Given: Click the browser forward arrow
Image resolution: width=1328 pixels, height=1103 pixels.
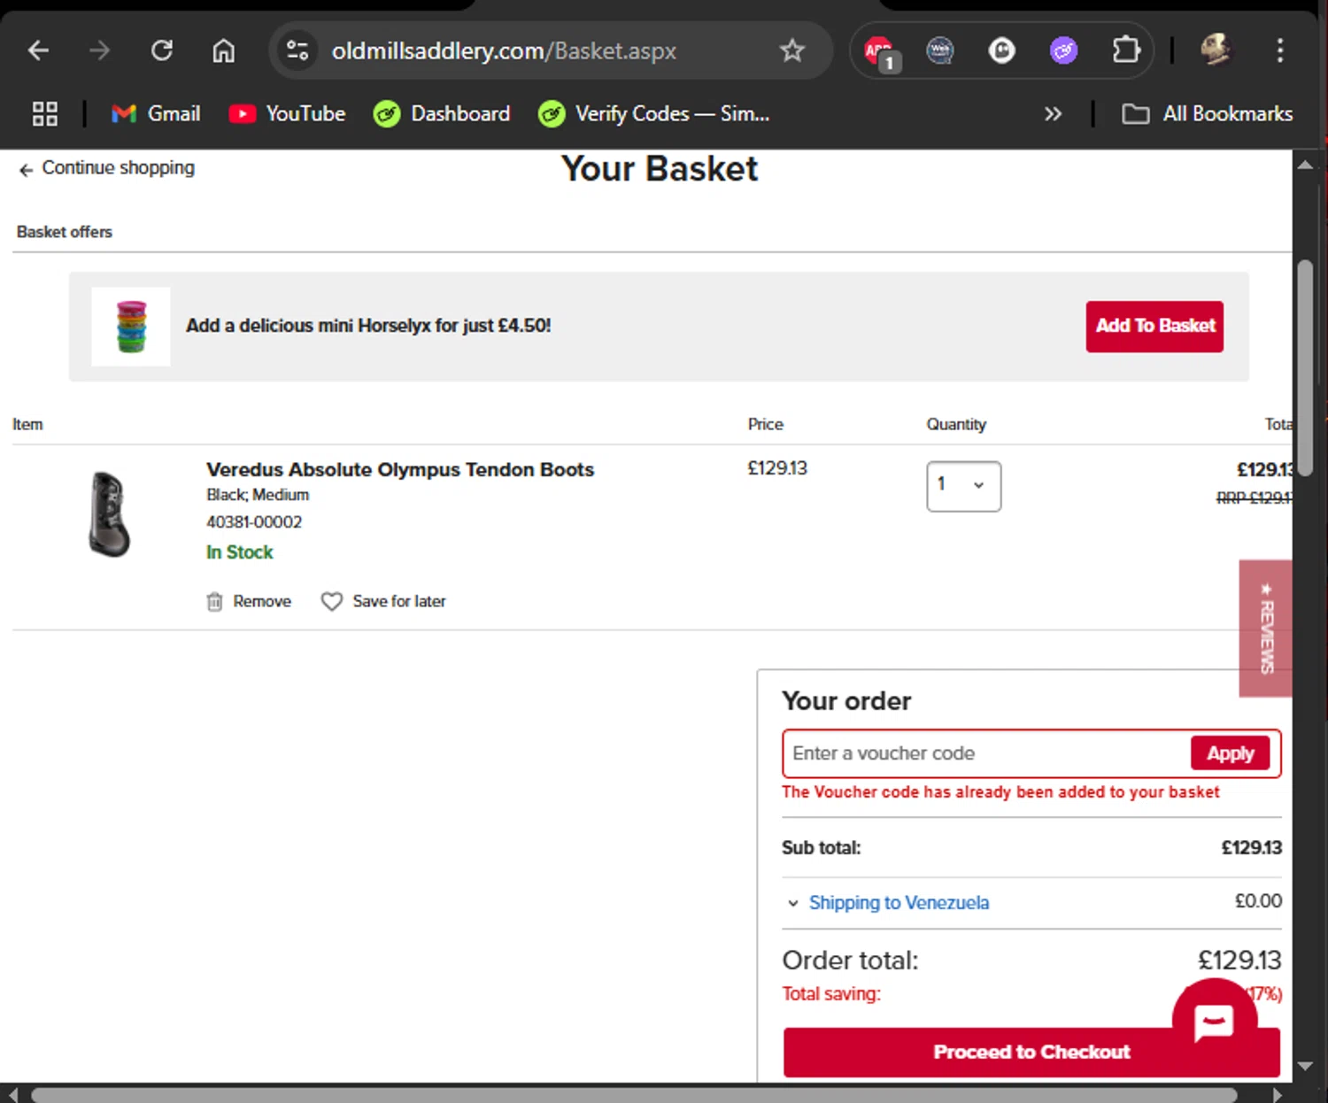Looking at the screenshot, I should 99,50.
